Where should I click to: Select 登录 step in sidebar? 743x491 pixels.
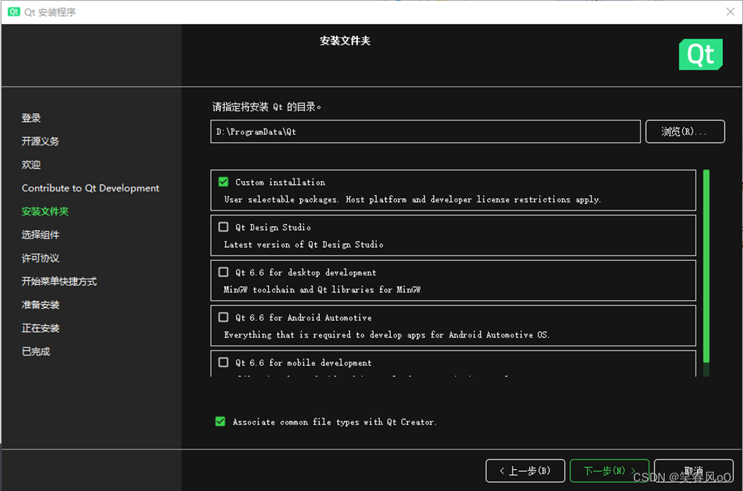tap(31, 118)
